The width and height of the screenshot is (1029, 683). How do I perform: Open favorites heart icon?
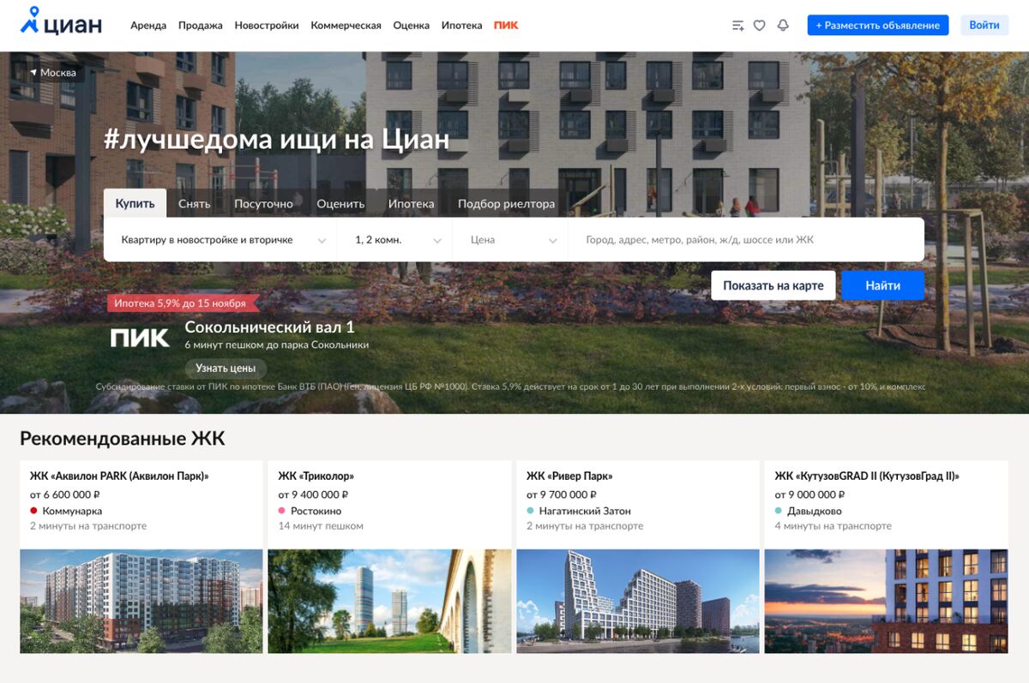(759, 26)
